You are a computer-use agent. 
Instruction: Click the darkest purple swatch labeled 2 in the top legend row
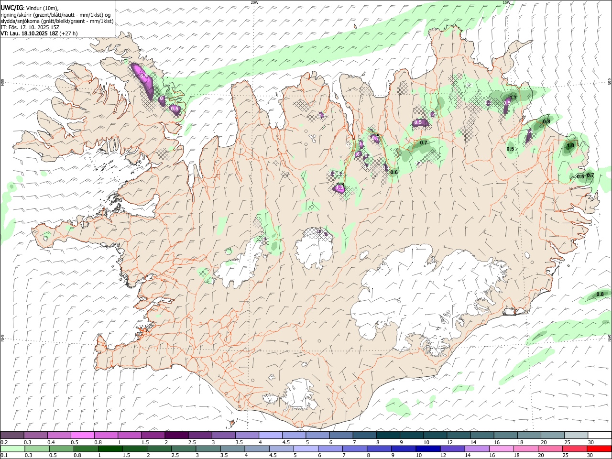click(x=176, y=436)
